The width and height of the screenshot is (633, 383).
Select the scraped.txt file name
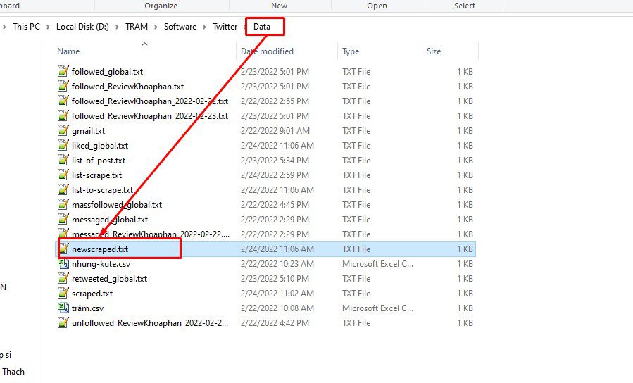tap(92, 294)
